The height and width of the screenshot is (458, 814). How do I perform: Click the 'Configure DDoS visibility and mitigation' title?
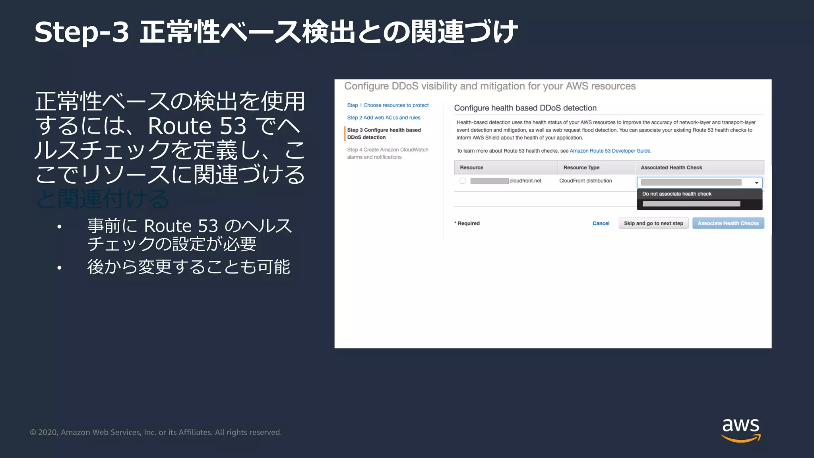[x=490, y=86]
